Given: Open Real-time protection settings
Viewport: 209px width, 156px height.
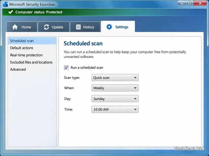Looking at the screenshot, I should 32,55.
